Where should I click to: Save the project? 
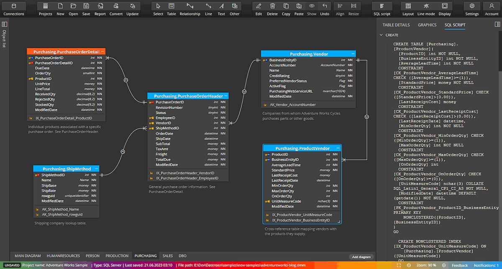point(86,9)
